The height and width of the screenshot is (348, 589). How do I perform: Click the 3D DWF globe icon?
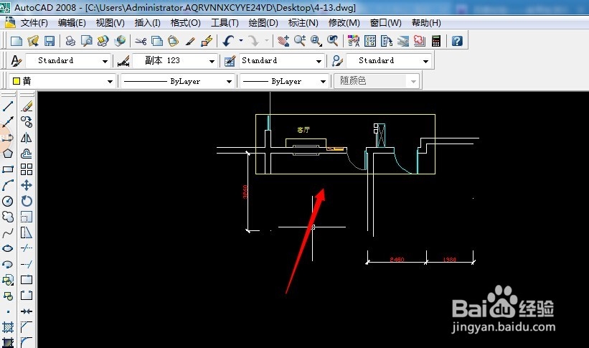[120, 41]
